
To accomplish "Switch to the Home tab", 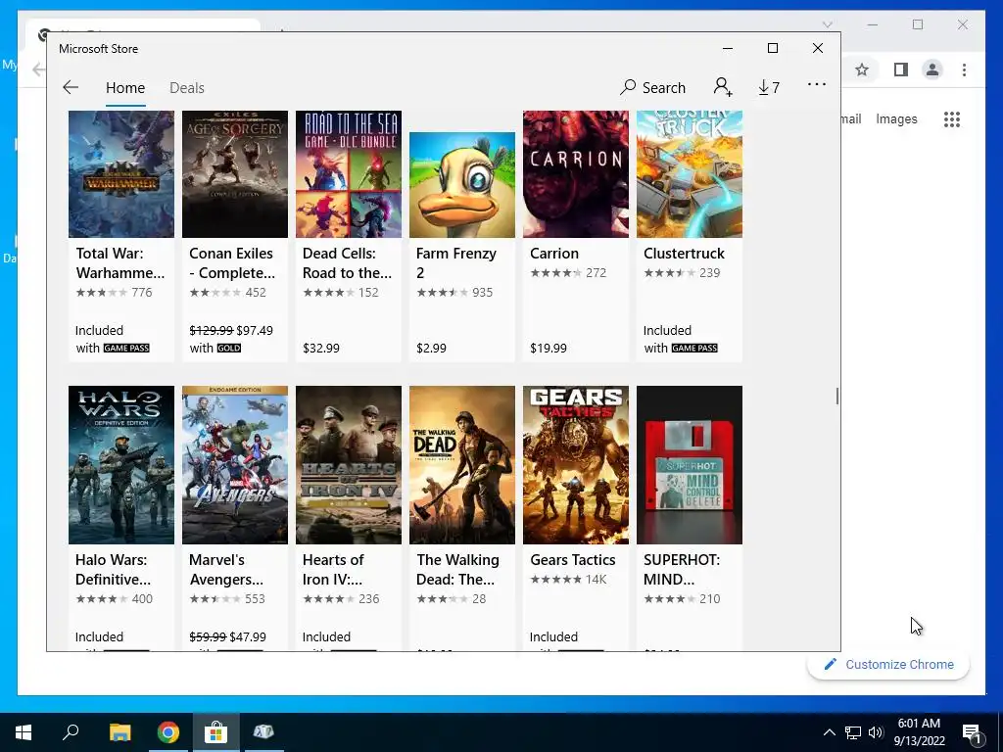I will click(x=125, y=87).
